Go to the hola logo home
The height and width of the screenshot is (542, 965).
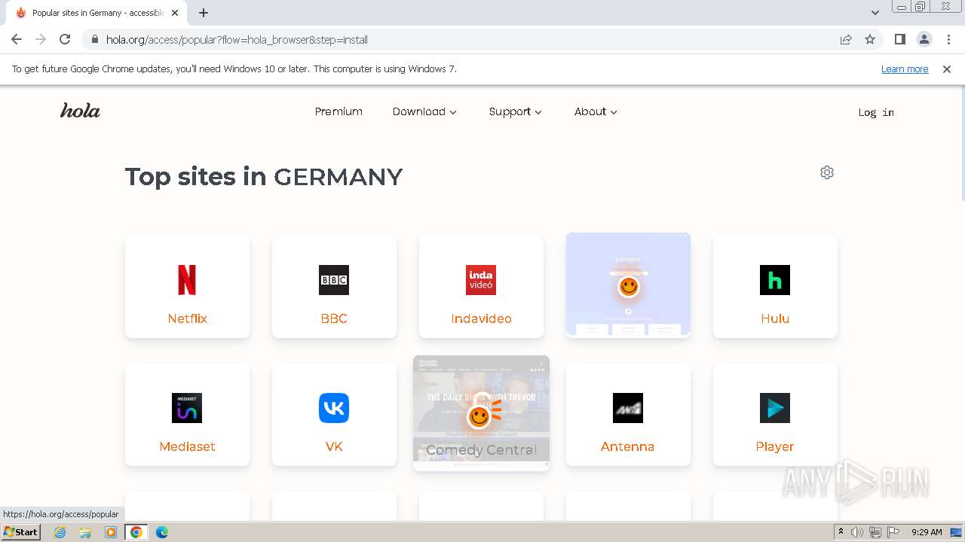[80, 111]
